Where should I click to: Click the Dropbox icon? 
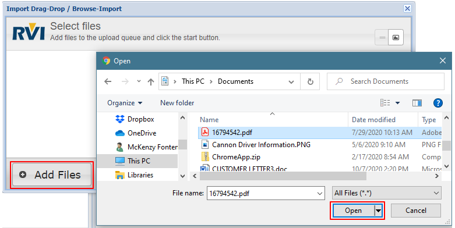pos(120,119)
